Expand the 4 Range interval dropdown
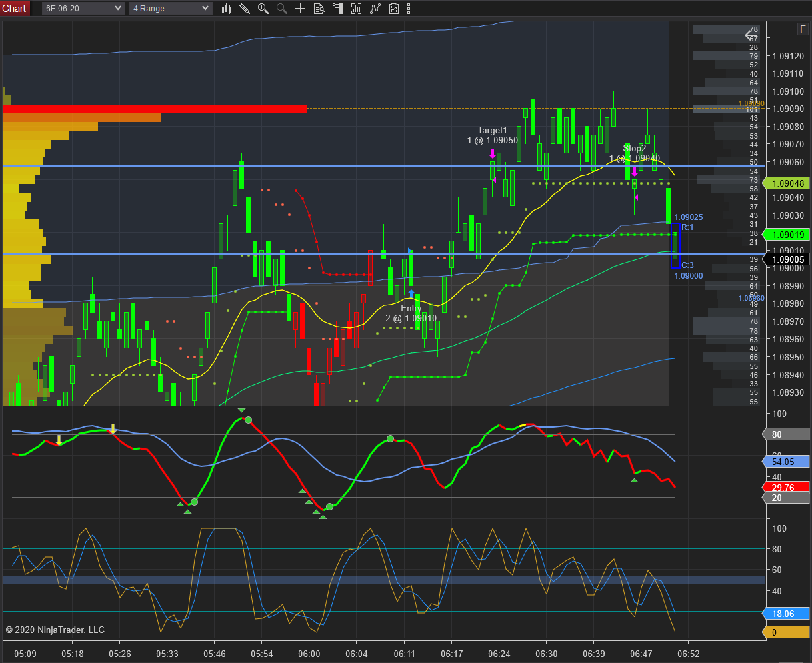The width and height of the screenshot is (812, 663). [x=171, y=9]
